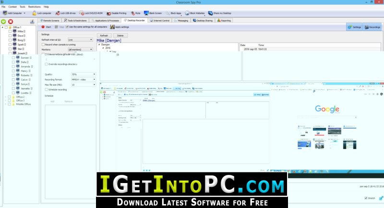Switch to the Reporting tab
This screenshot has height=208, width=384.
[224, 21]
